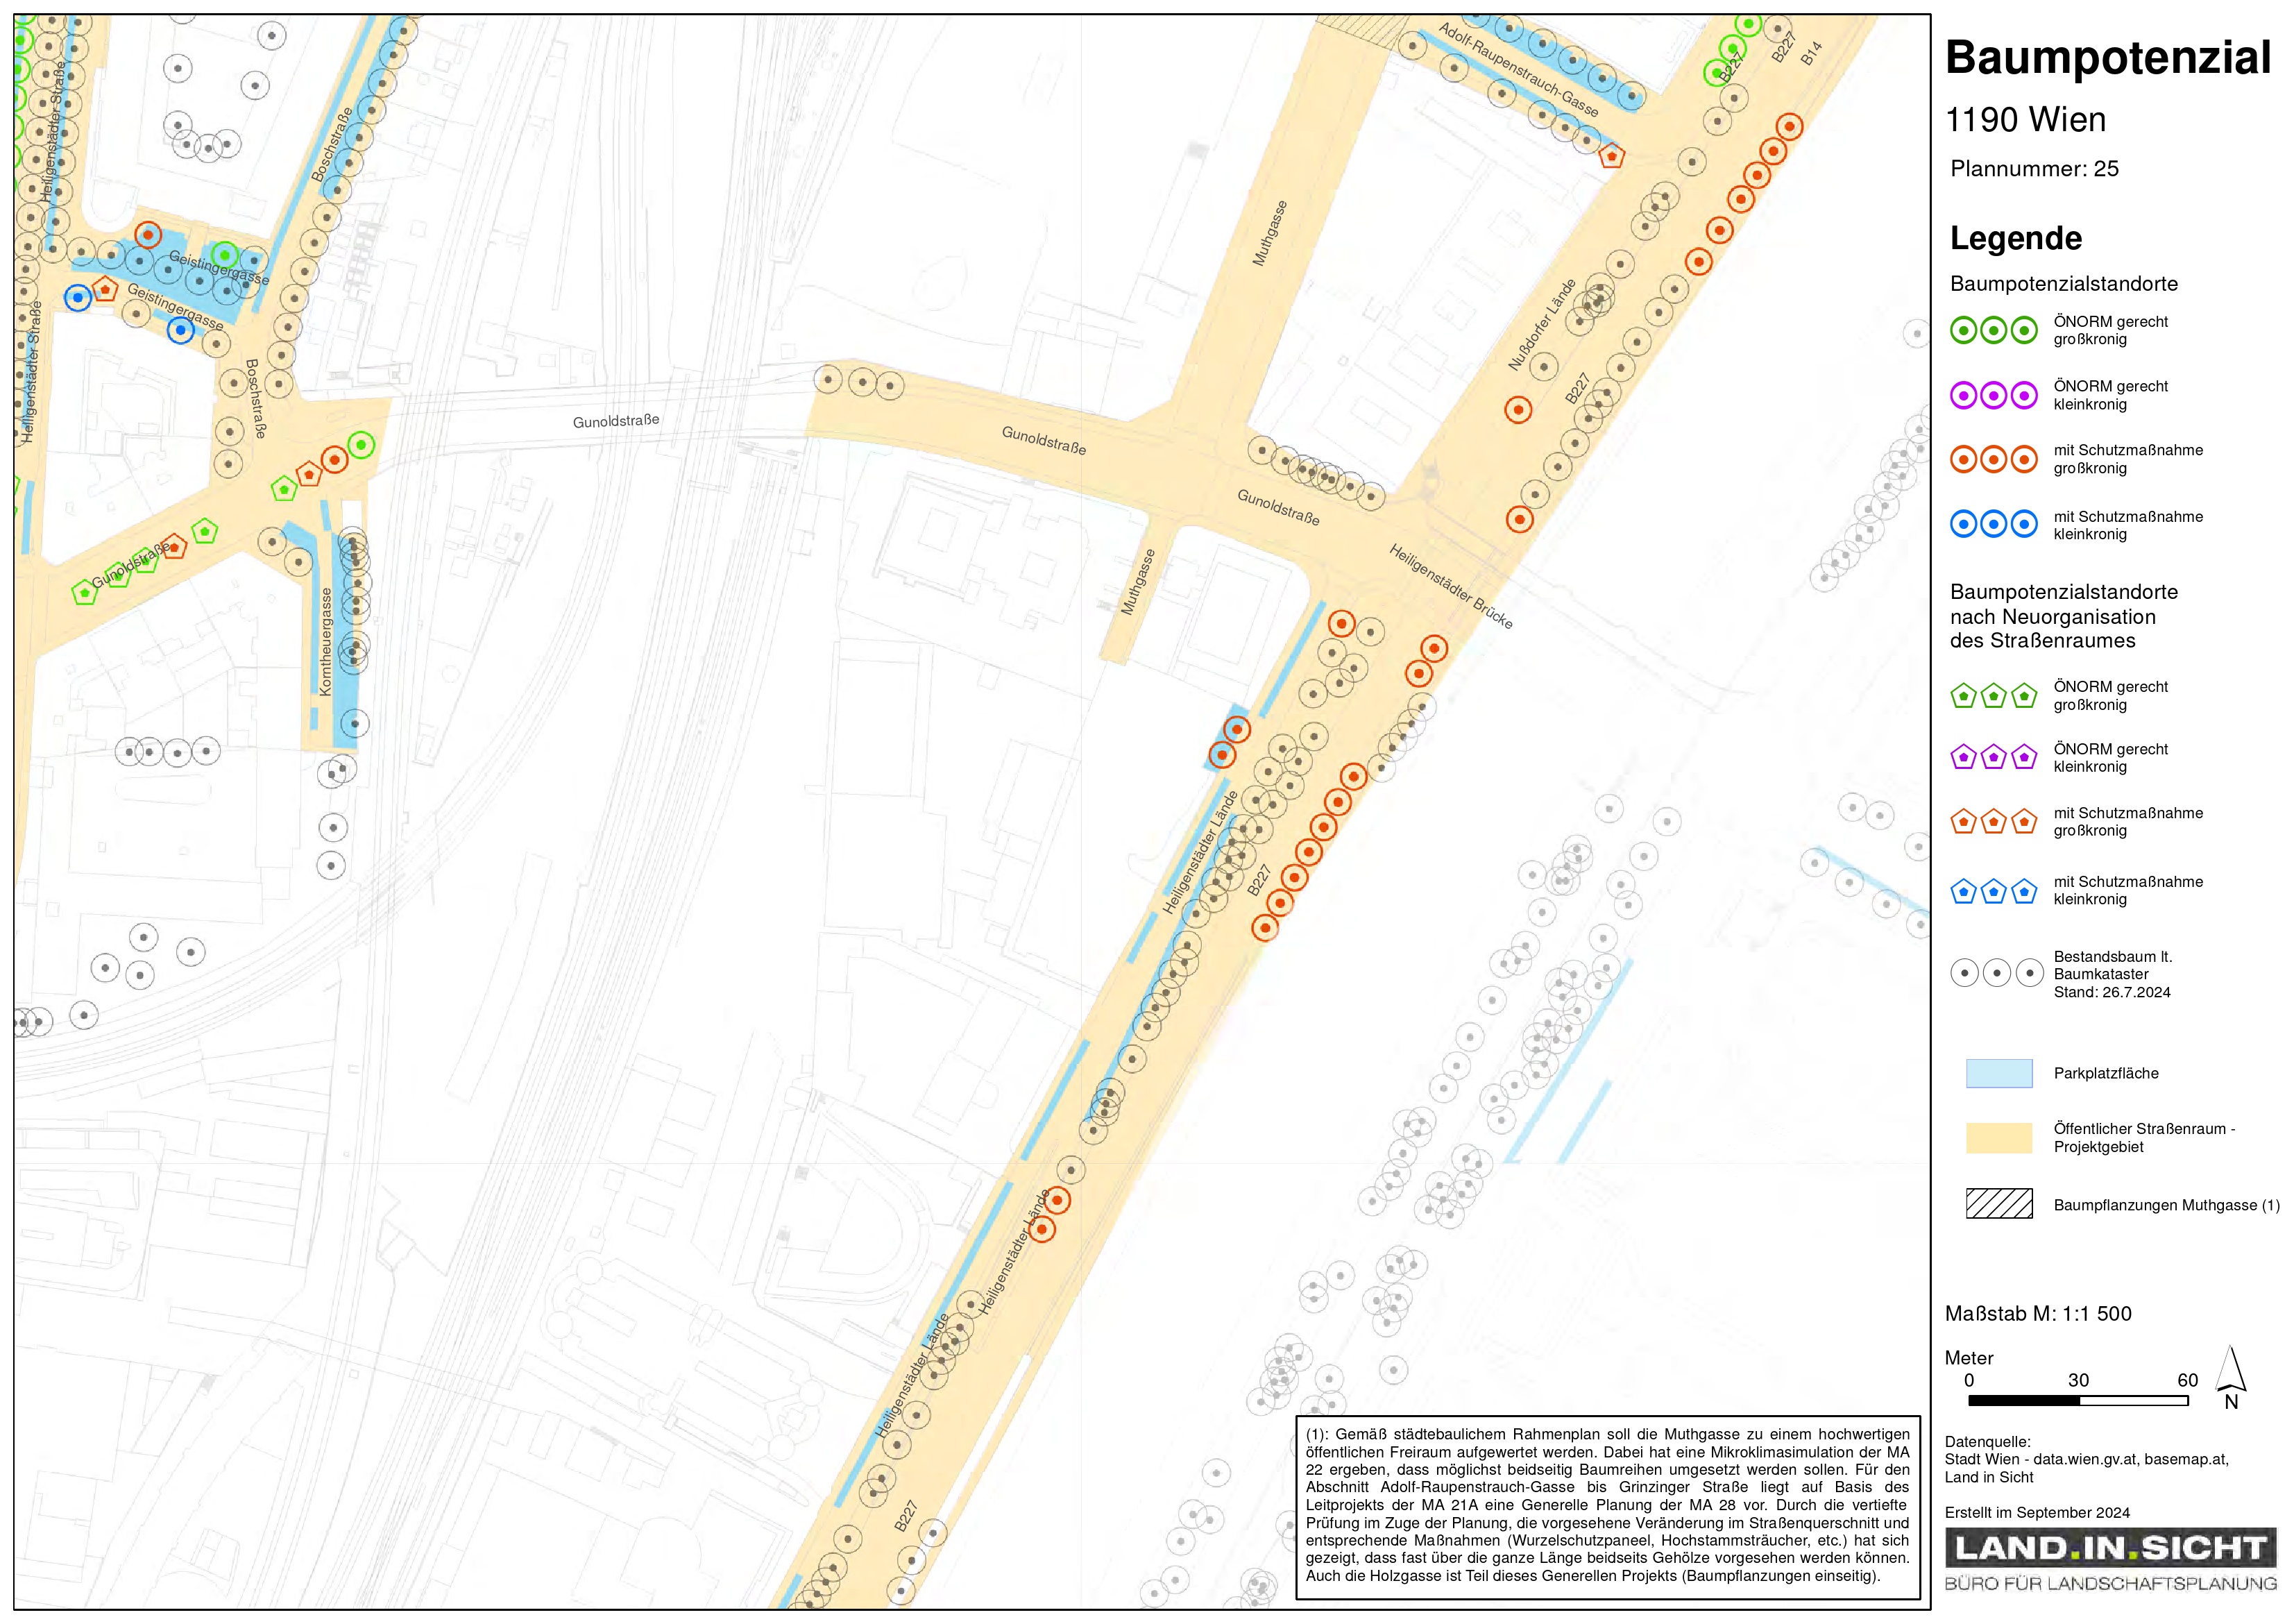The height and width of the screenshot is (1624, 2294).
Task: Click the orange Öffentlicher Straßenraum swatch
Action: coord(1998,1138)
